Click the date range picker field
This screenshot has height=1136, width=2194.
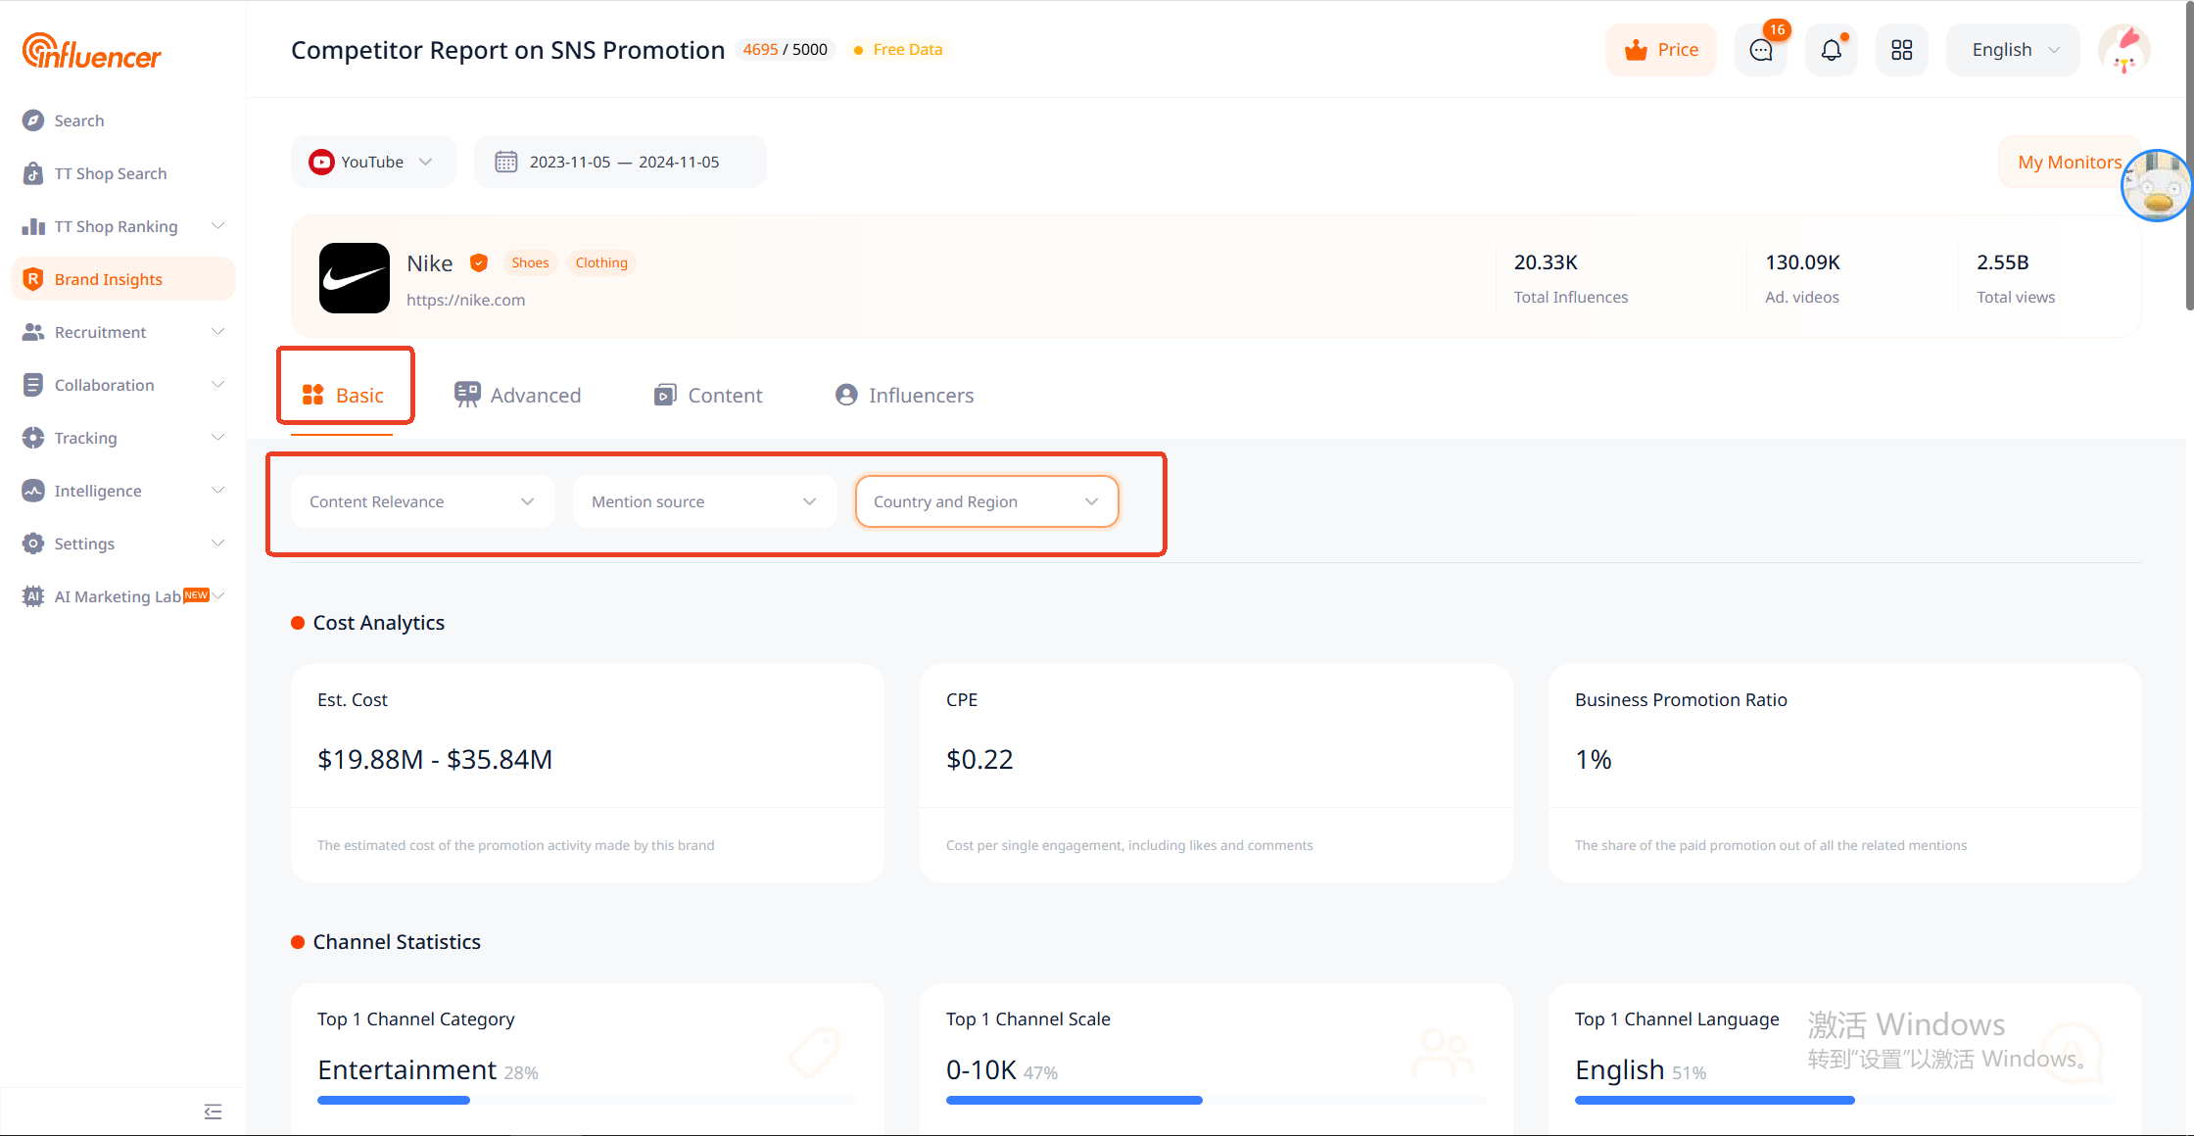coord(620,162)
